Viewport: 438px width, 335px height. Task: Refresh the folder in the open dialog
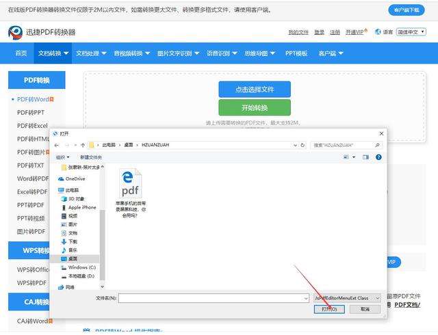(302, 145)
